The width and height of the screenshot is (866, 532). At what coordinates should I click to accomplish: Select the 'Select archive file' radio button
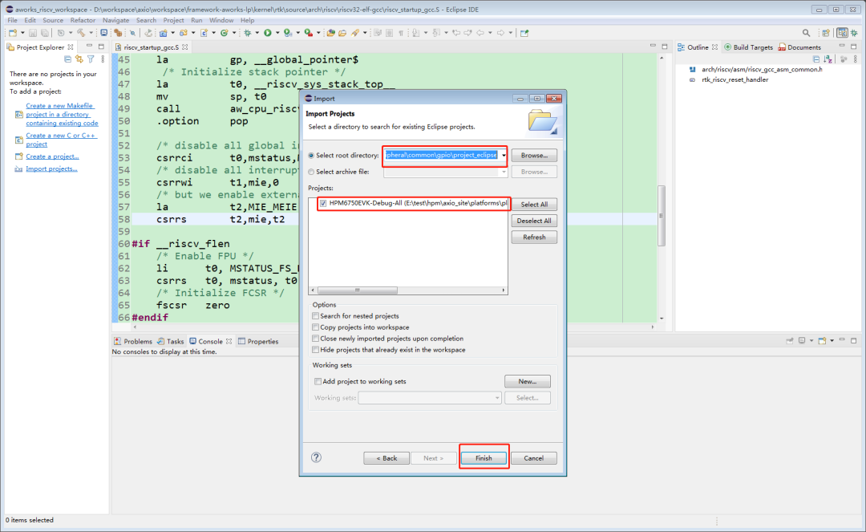(x=312, y=172)
